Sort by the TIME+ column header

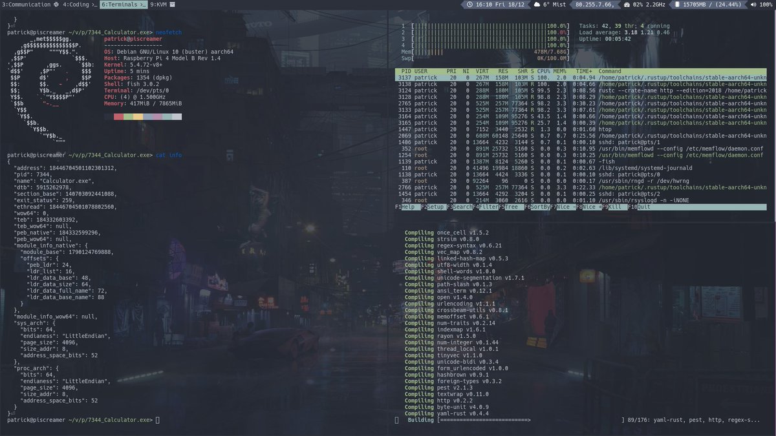coord(585,71)
